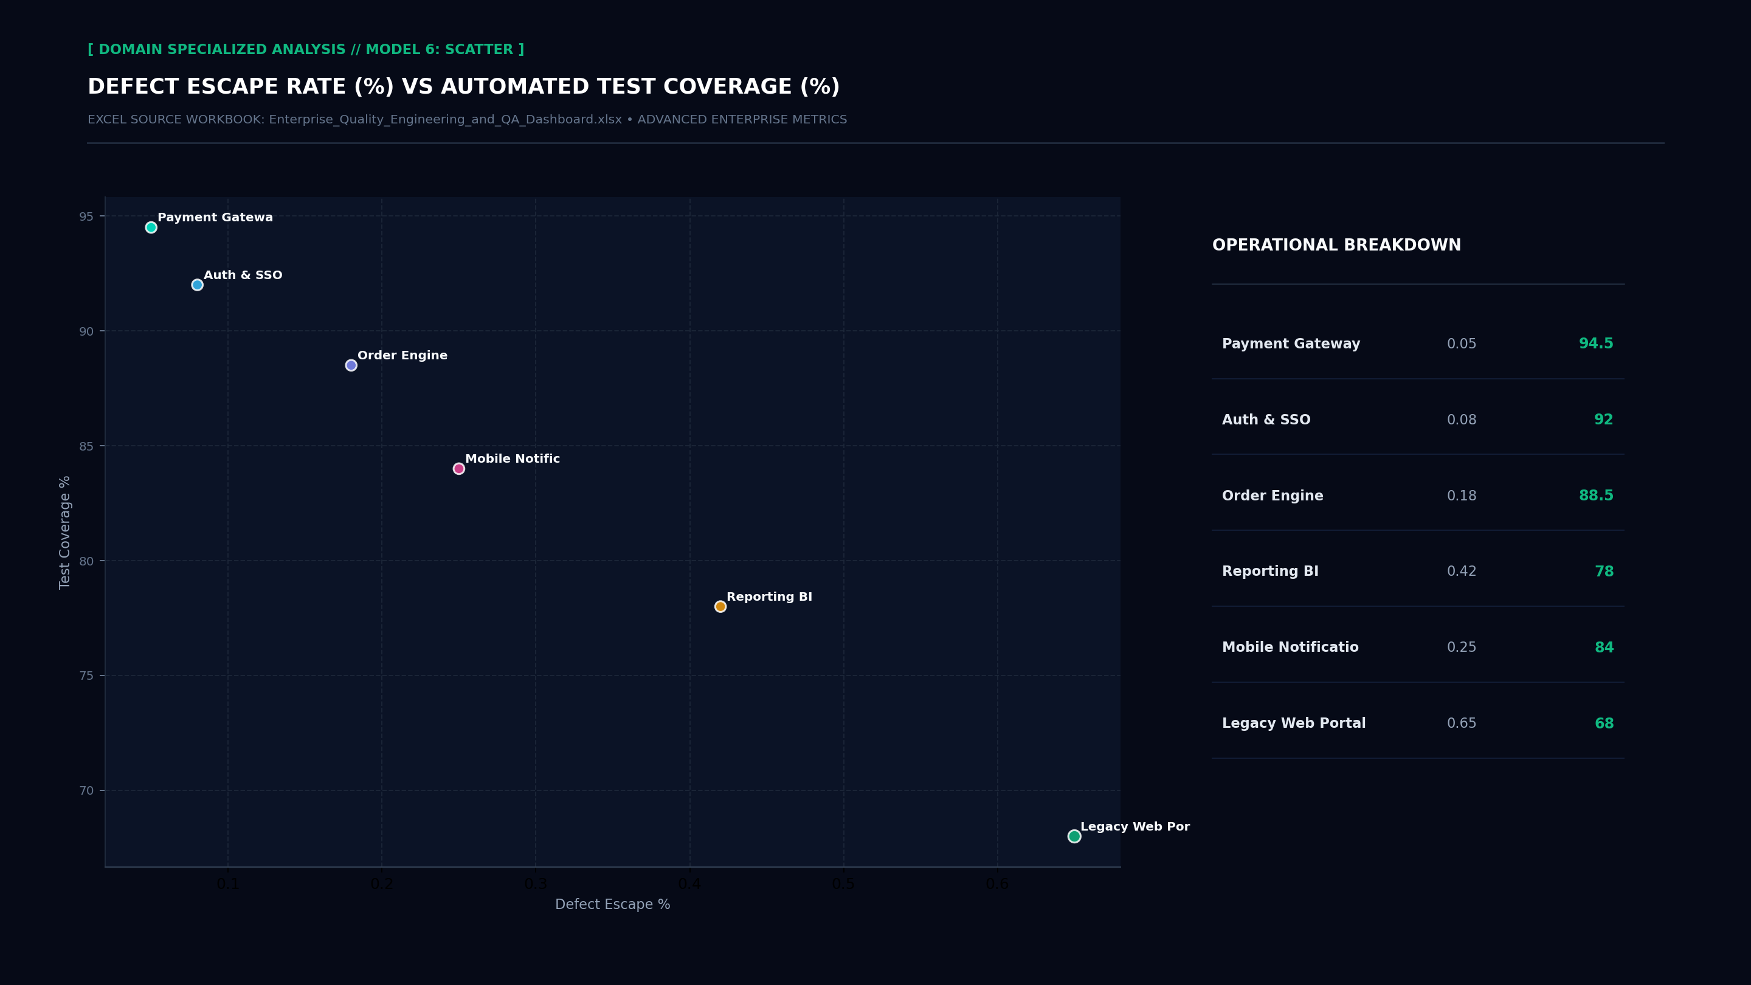Click 'Payment Gateway' in the breakdown table
This screenshot has width=1751, height=985.
click(x=1291, y=344)
